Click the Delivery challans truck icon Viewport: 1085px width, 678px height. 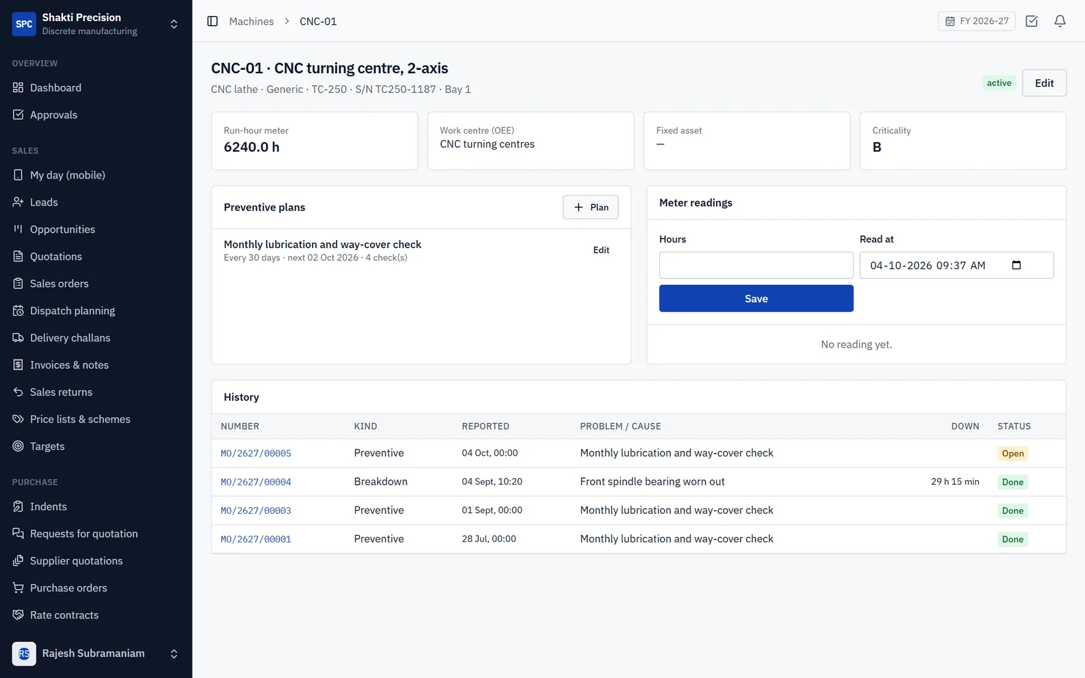click(18, 338)
